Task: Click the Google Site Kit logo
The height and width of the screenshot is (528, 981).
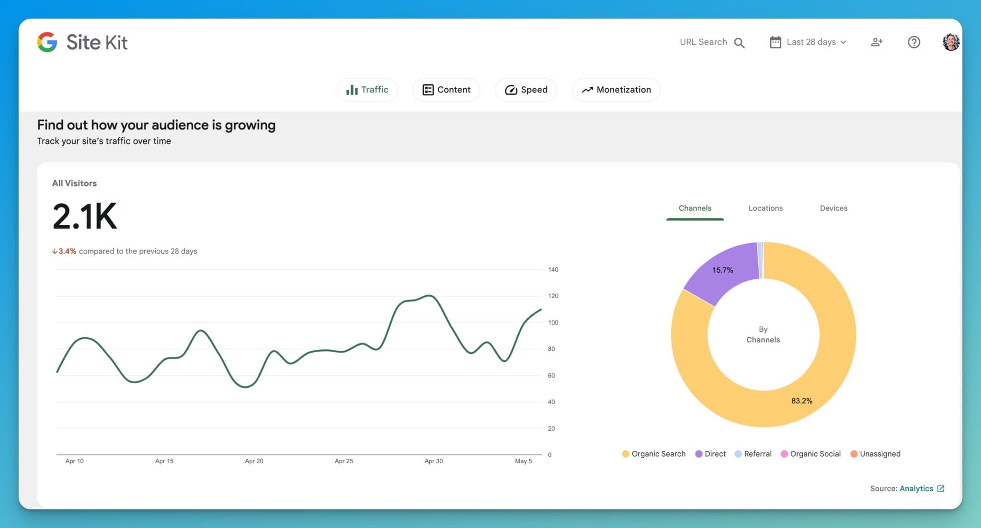Action: pyautogui.click(x=82, y=42)
